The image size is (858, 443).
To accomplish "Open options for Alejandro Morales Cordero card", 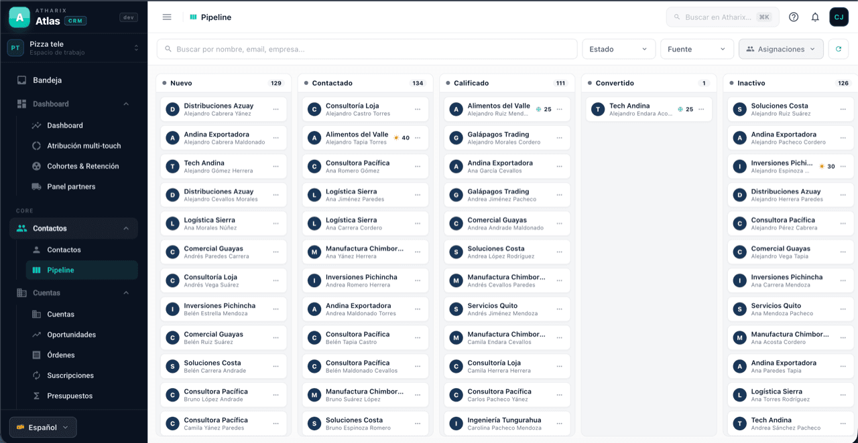I will point(560,139).
